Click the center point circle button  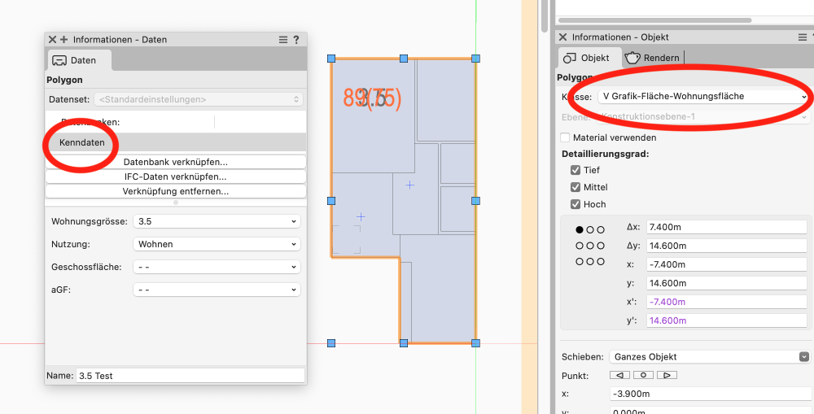pos(643,375)
